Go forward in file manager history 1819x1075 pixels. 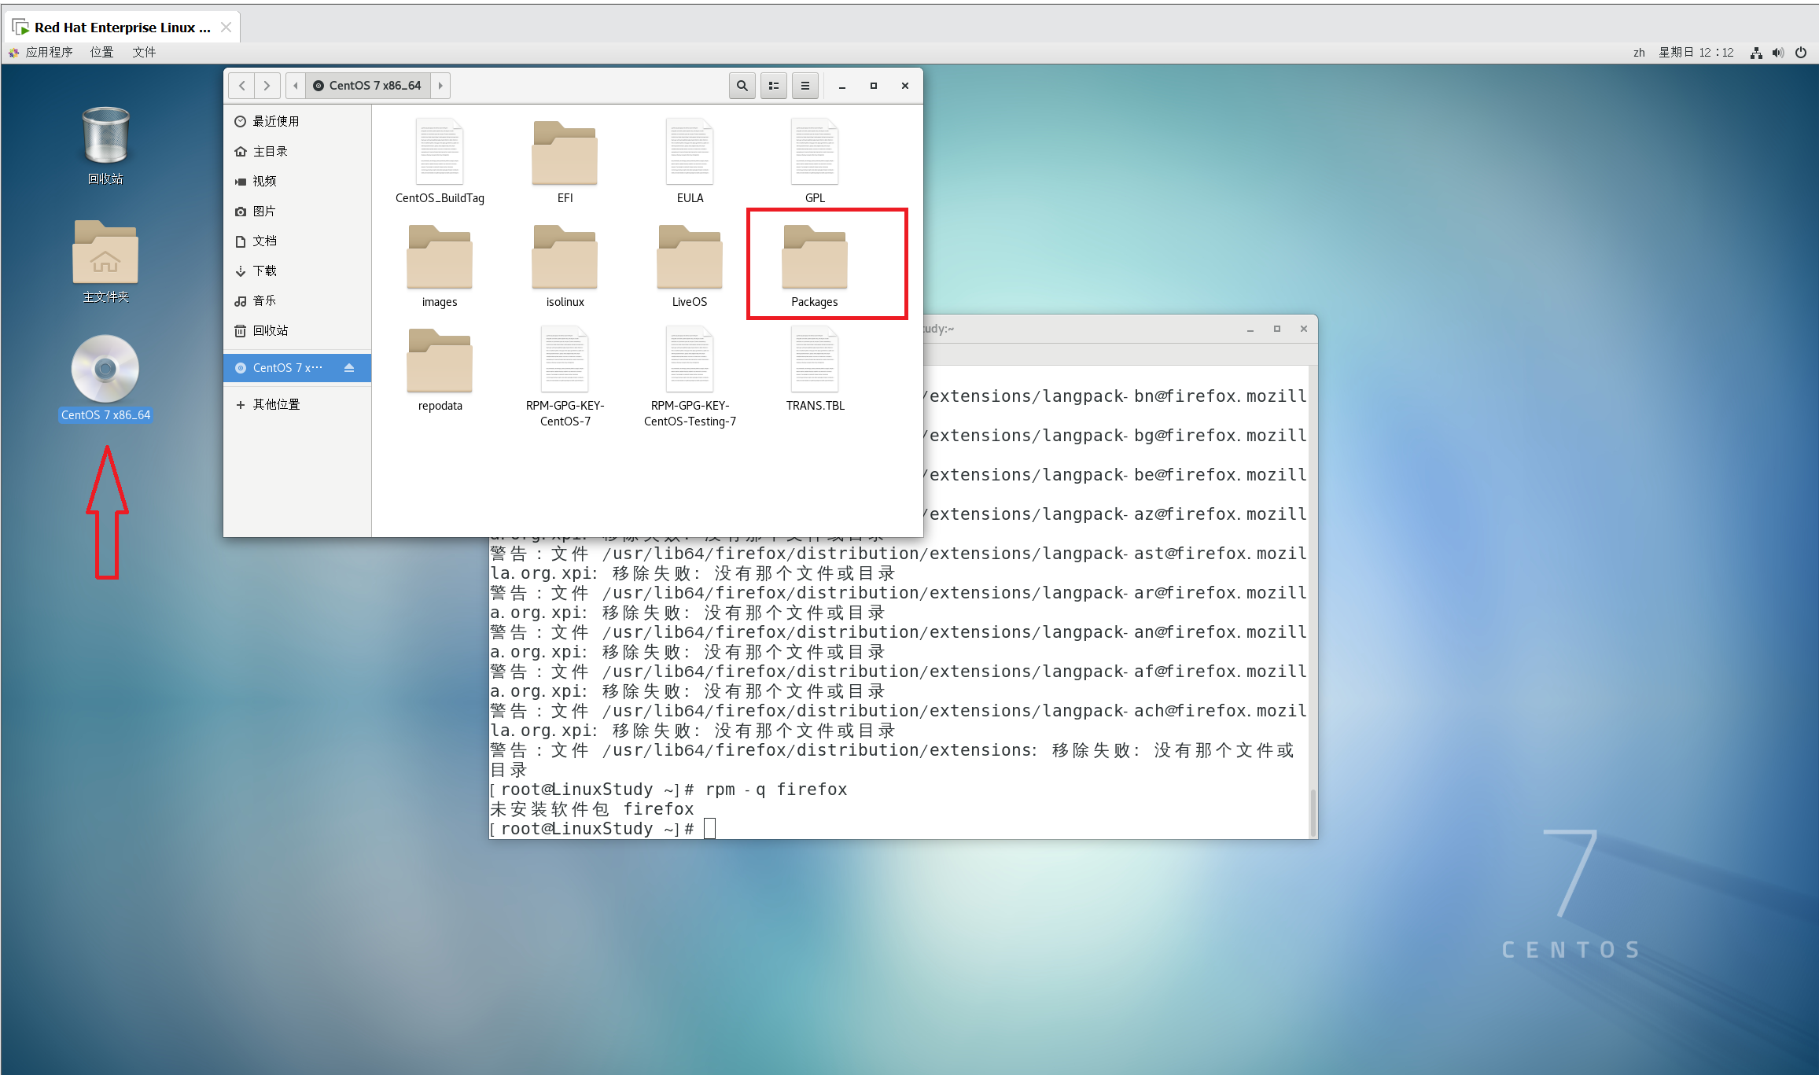click(267, 86)
